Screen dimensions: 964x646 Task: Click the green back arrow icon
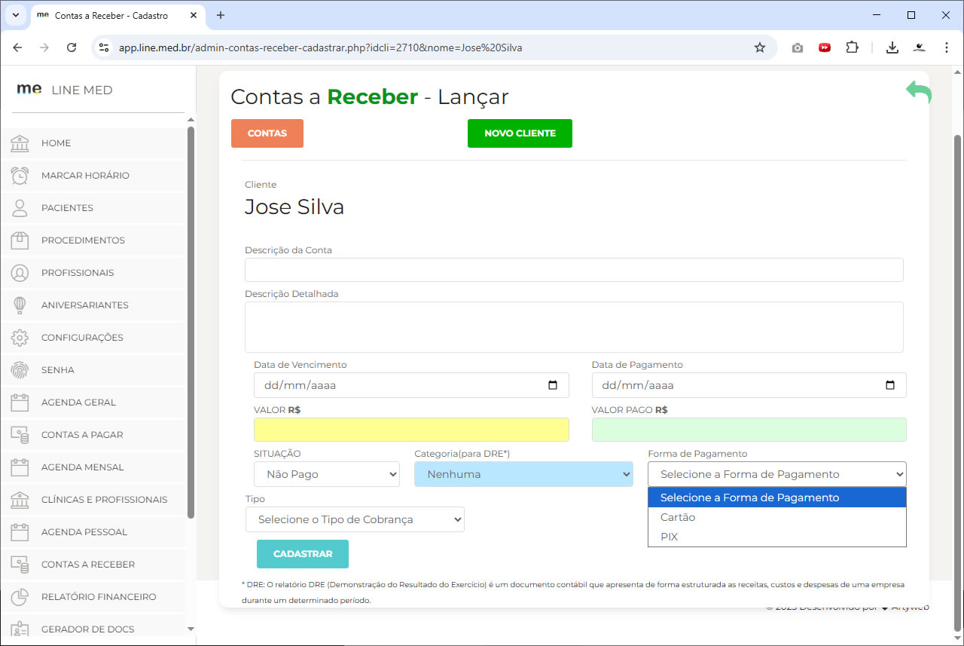(x=919, y=92)
